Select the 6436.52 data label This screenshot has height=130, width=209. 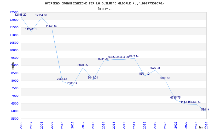click(196, 102)
